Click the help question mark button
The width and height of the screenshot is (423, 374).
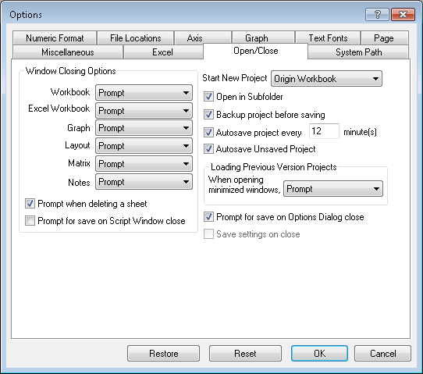pos(377,14)
